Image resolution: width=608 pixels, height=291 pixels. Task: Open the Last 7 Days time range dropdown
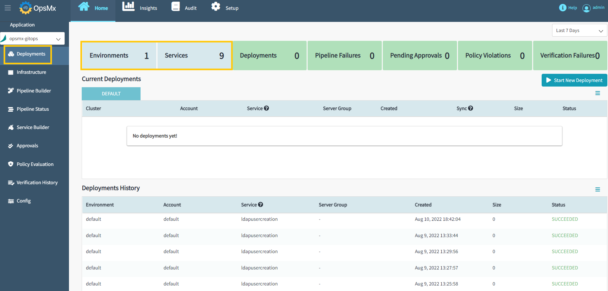(x=579, y=30)
